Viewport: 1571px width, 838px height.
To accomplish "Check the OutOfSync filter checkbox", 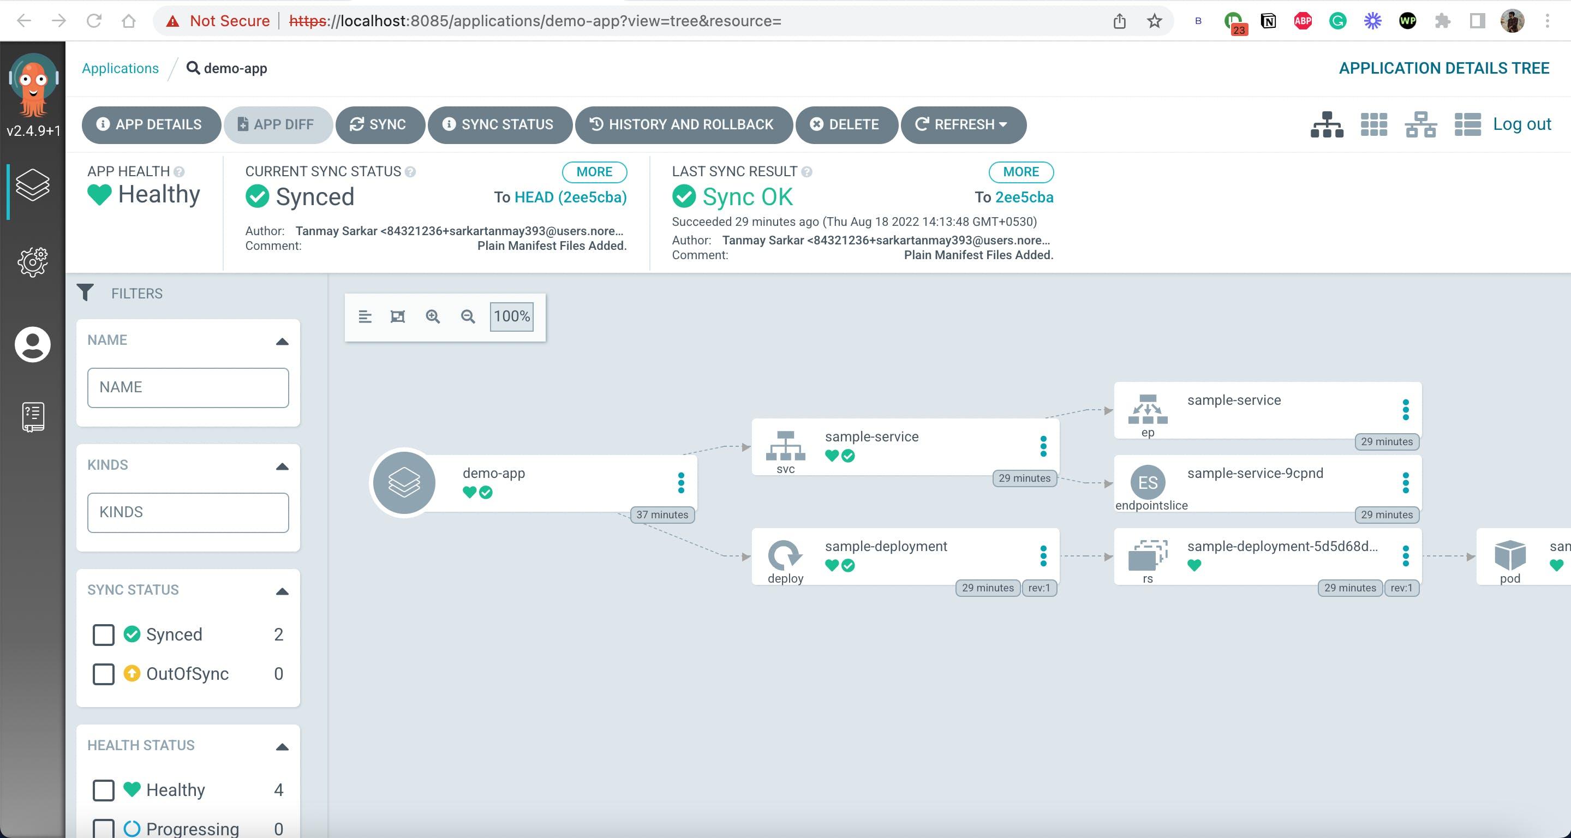I will (103, 674).
